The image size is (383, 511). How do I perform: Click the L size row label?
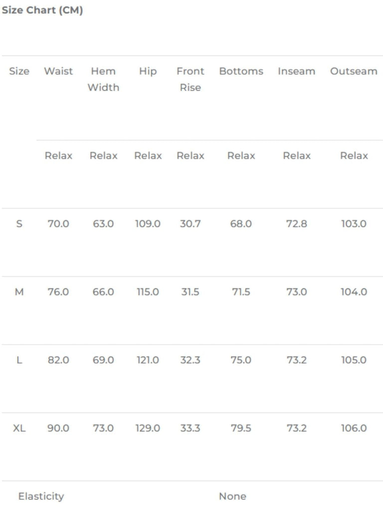coord(19,360)
